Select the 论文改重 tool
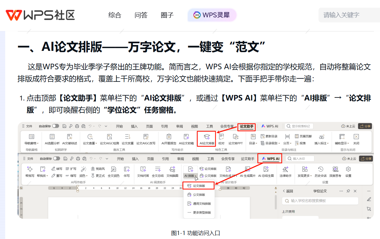This screenshot has height=239, width=380. pos(128,139)
